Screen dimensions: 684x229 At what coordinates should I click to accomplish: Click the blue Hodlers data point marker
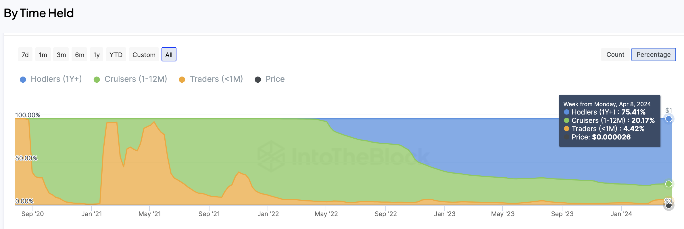(668, 119)
